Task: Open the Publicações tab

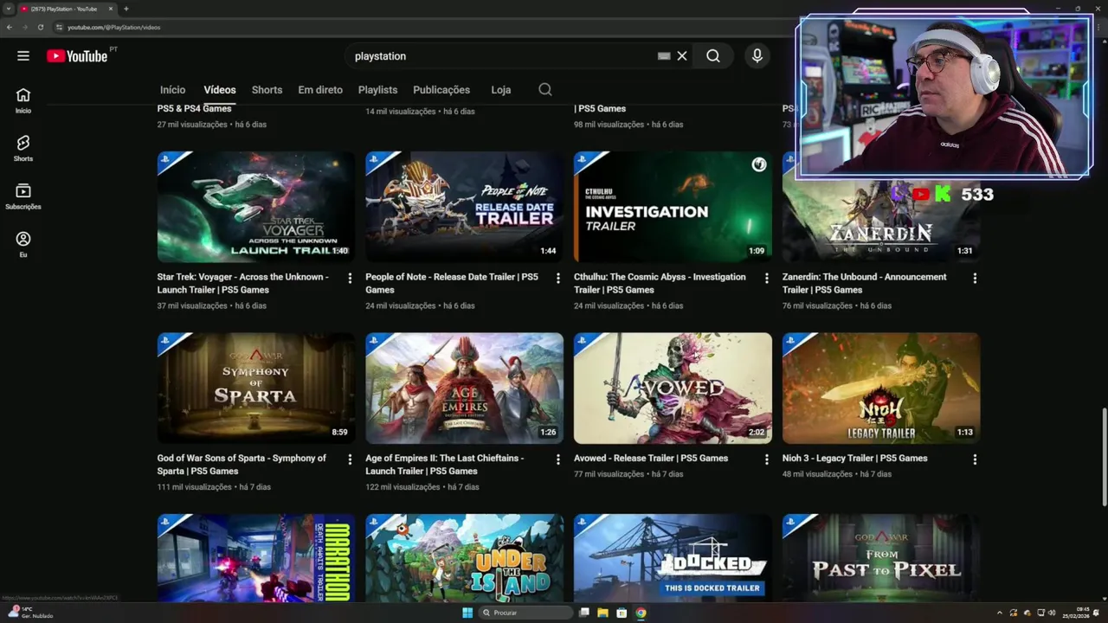Action: click(441, 90)
